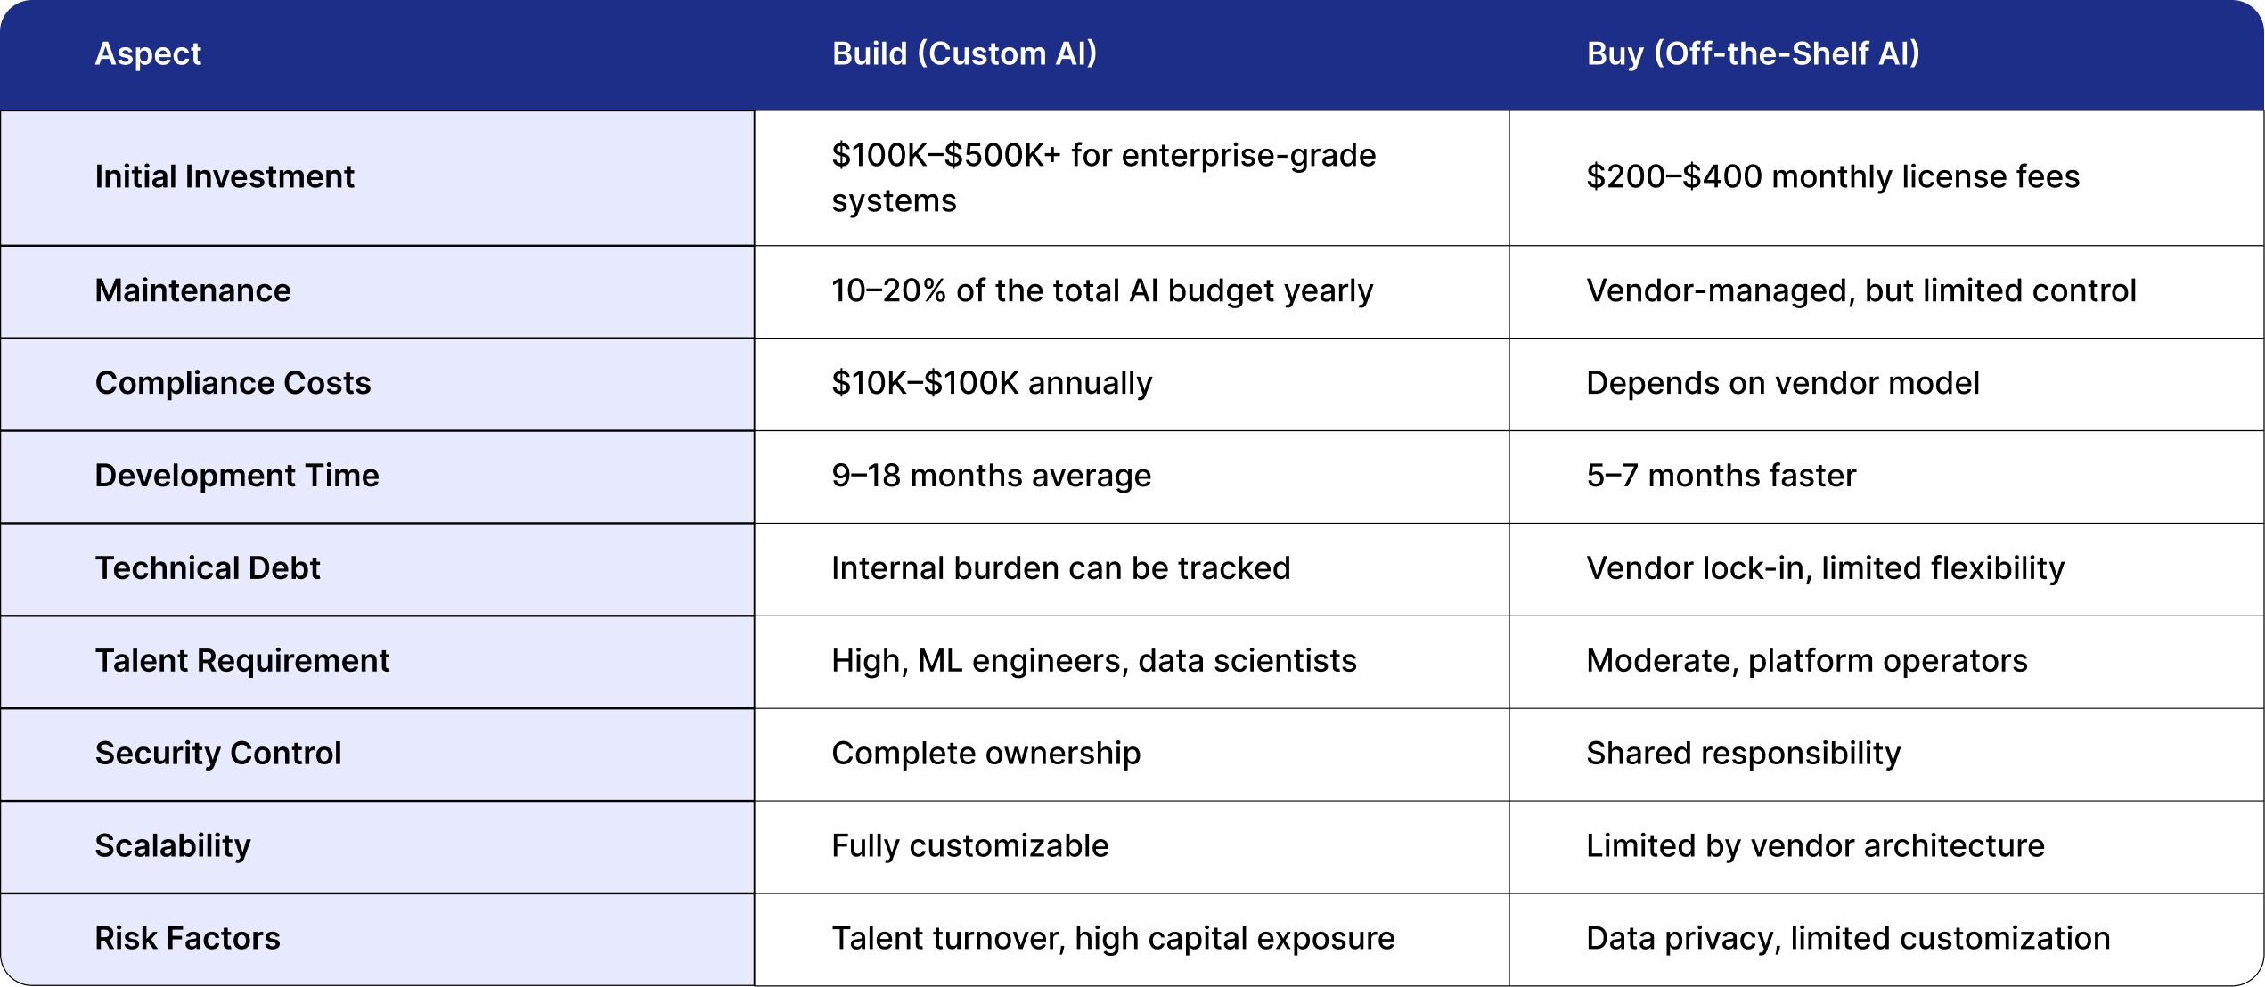Select the Scalability row label
This screenshot has height=987, width=2265.
[173, 845]
